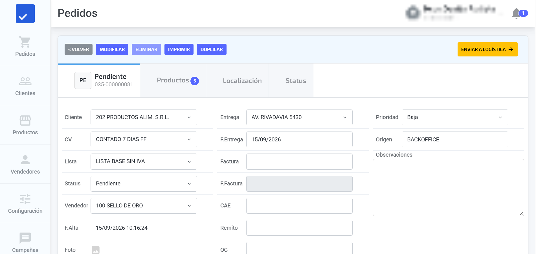Click the disabled F.Factura field

(x=299, y=184)
